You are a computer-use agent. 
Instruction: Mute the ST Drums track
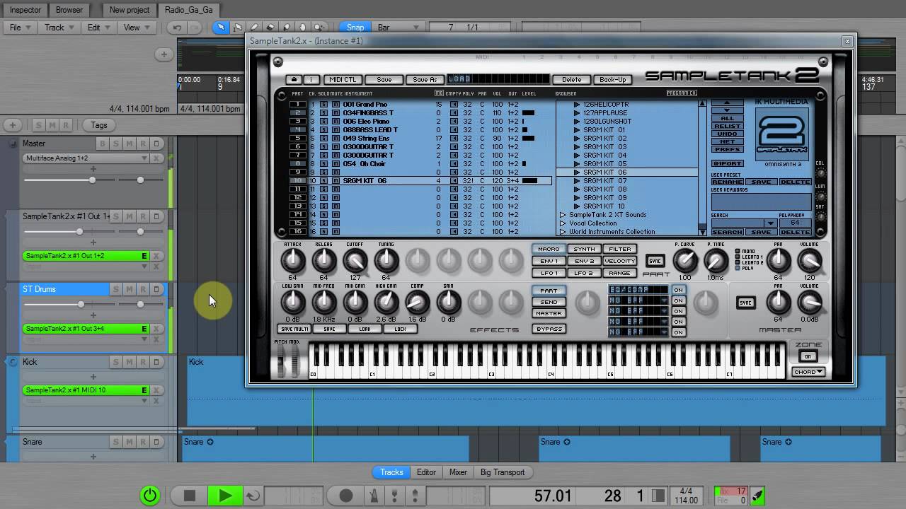click(129, 289)
